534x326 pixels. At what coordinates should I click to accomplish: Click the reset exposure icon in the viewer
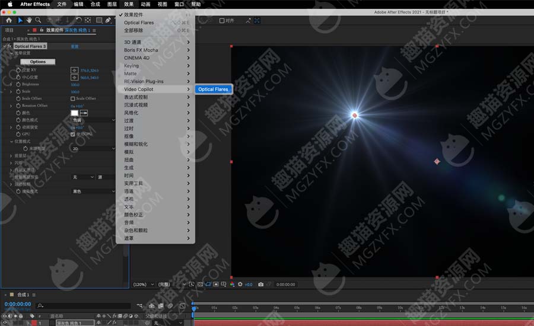[240, 285]
